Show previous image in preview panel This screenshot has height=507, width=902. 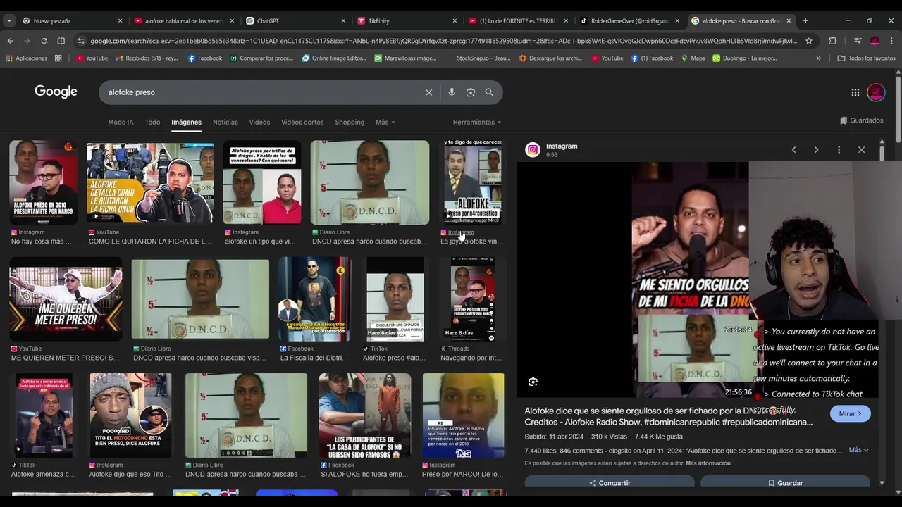click(x=793, y=150)
